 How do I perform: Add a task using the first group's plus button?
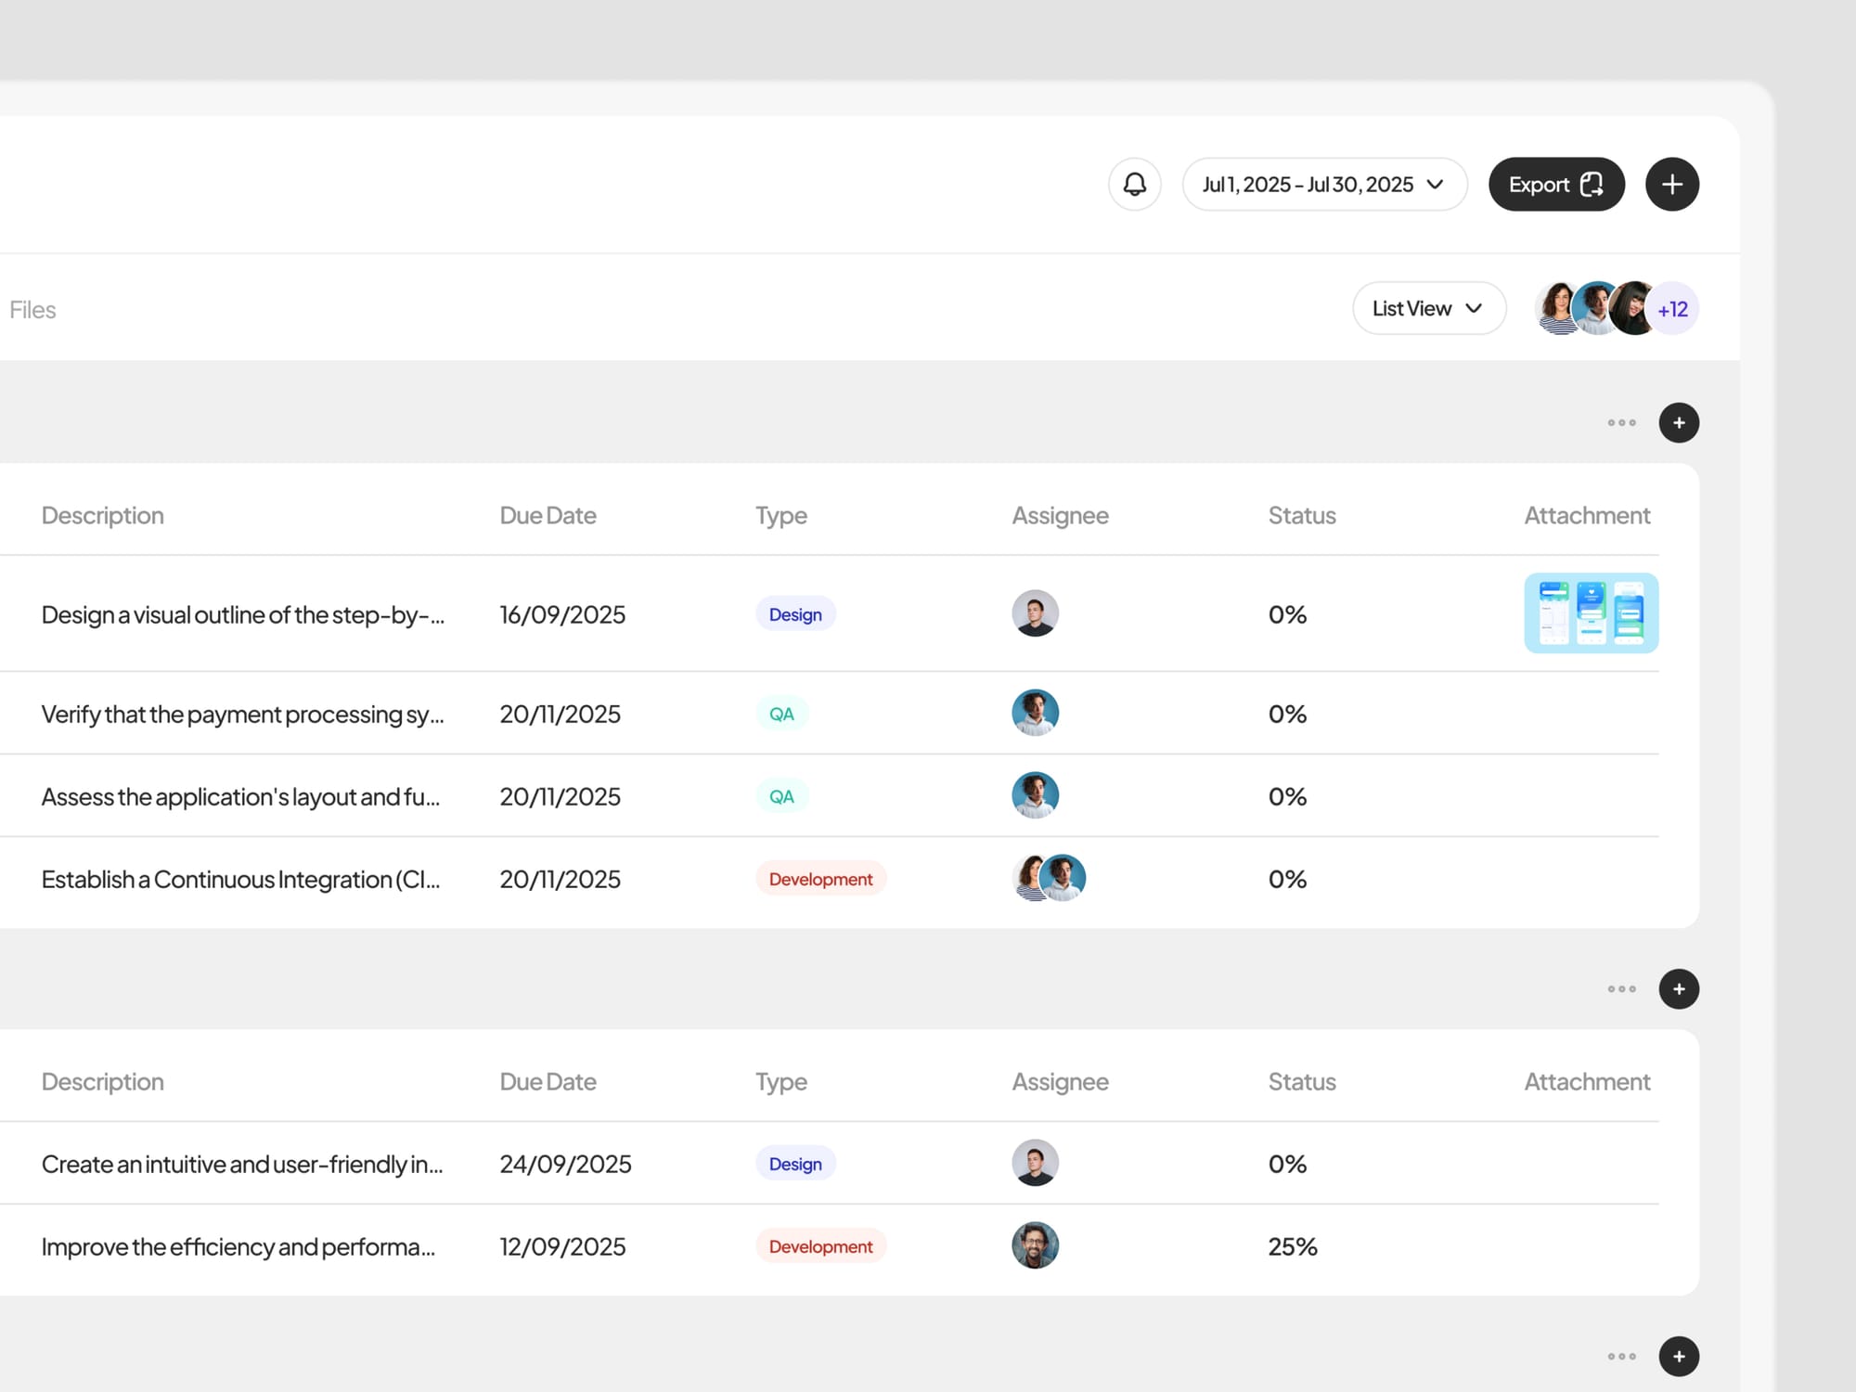[x=1678, y=423]
